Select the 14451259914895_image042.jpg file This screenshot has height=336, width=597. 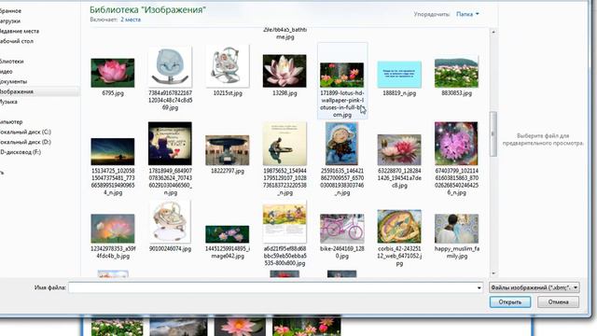coord(228,234)
